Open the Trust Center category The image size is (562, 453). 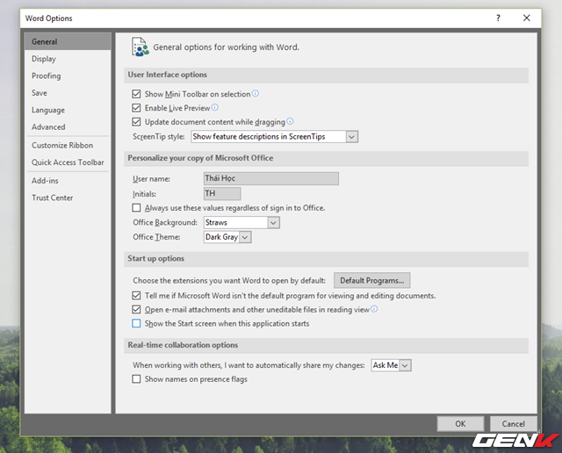pyautogui.click(x=68, y=198)
